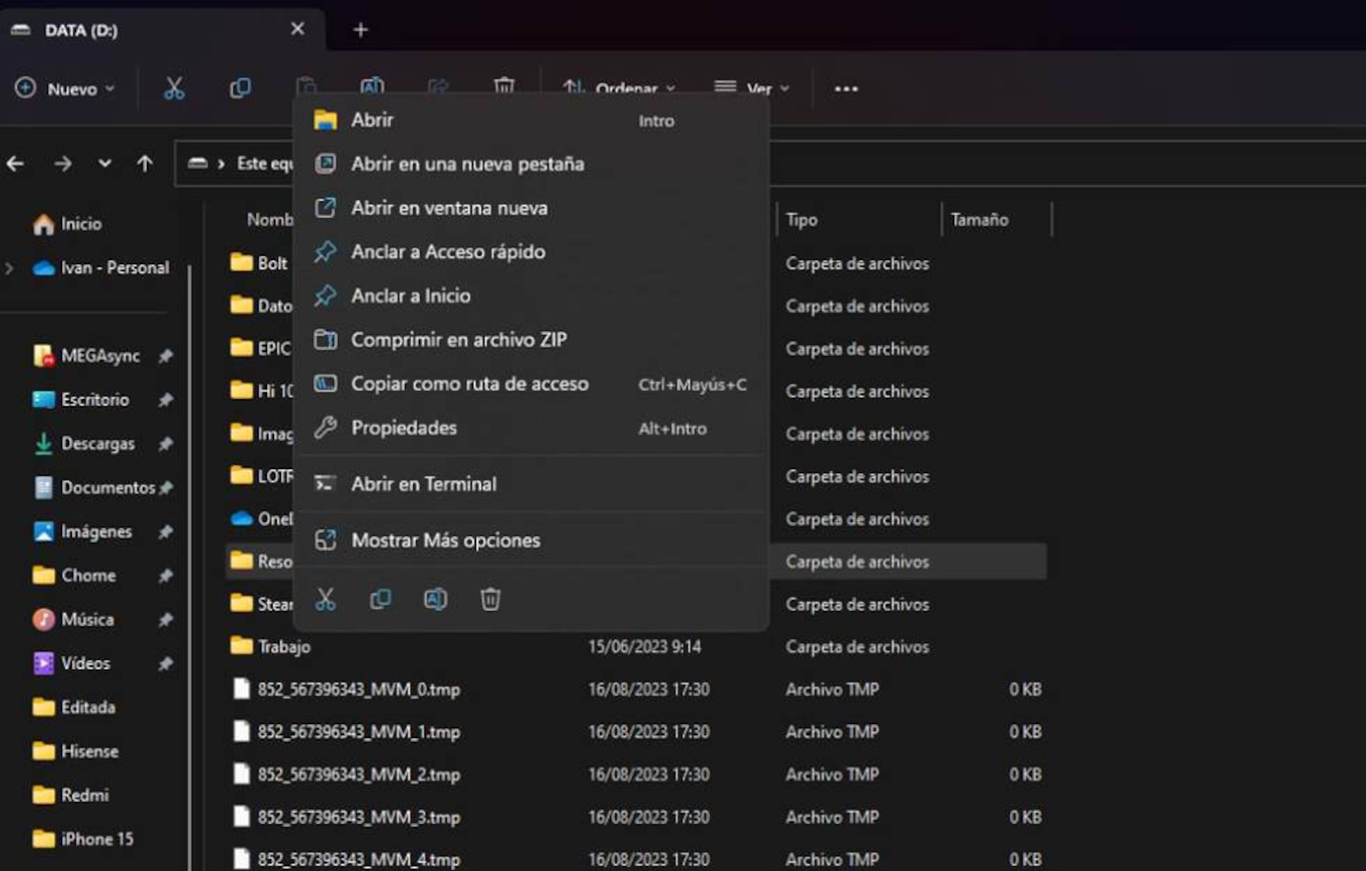Click the rename icon in the context menu
This screenshot has height=871, width=1366.
click(436, 599)
